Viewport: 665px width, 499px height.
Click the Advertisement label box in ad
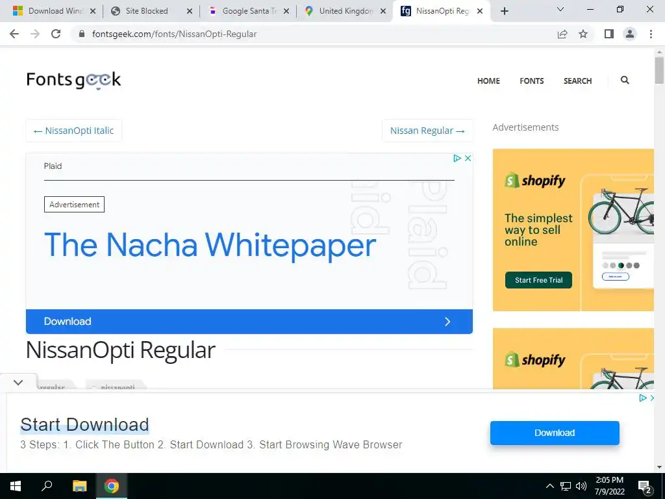[x=74, y=205]
